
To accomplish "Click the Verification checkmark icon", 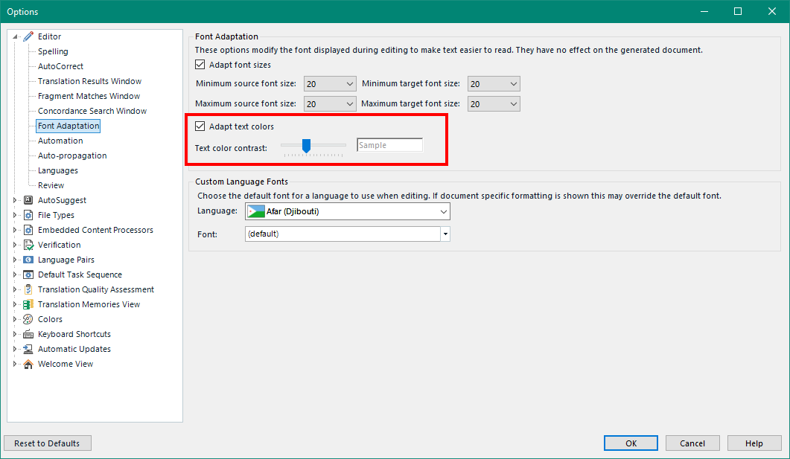I will pyautogui.click(x=28, y=245).
